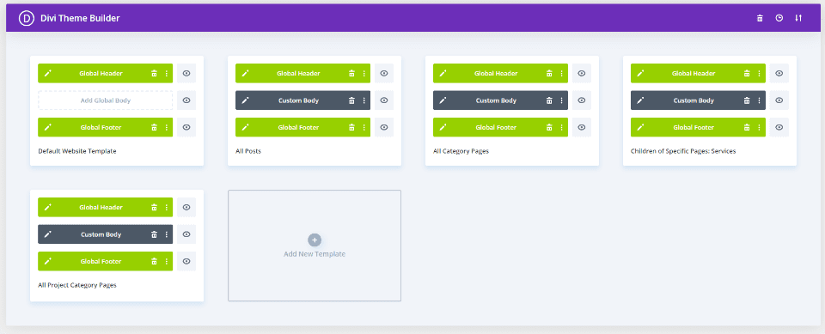Viewport: 825px width, 334px height.
Task: Click the All Posts template label
Action: [x=248, y=151]
